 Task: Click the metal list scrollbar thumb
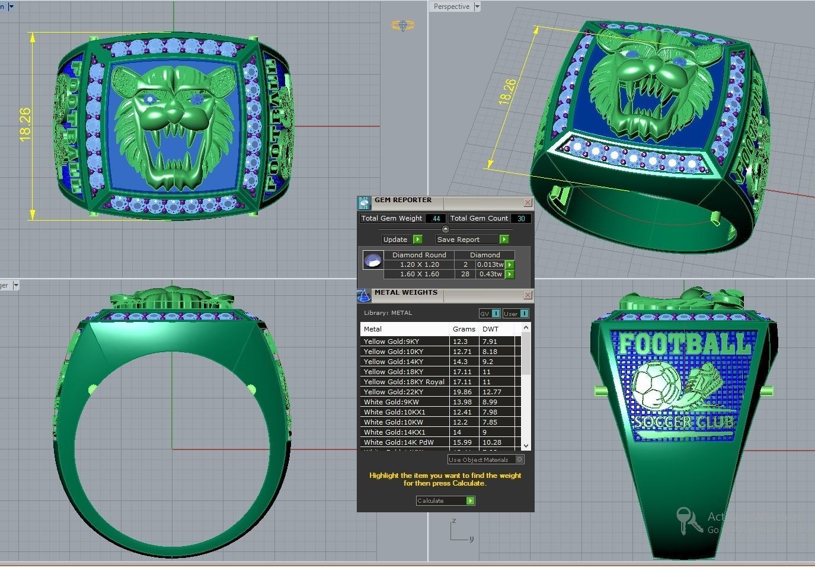click(526, 353)
